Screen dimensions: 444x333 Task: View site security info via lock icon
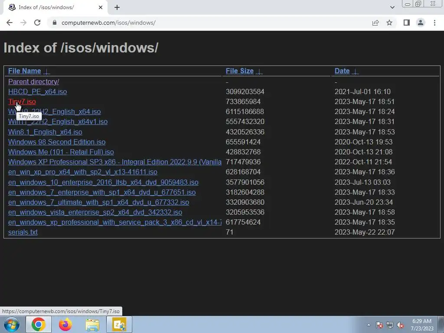tap(55, 23)
